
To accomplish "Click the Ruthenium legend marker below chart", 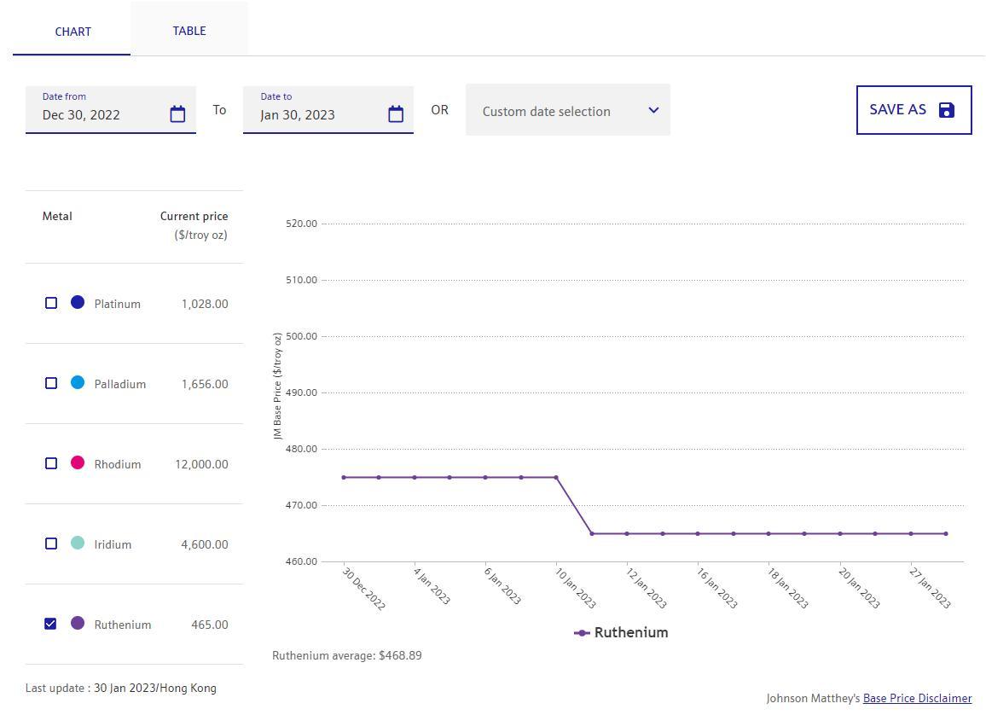I will (x=583, y=633).
